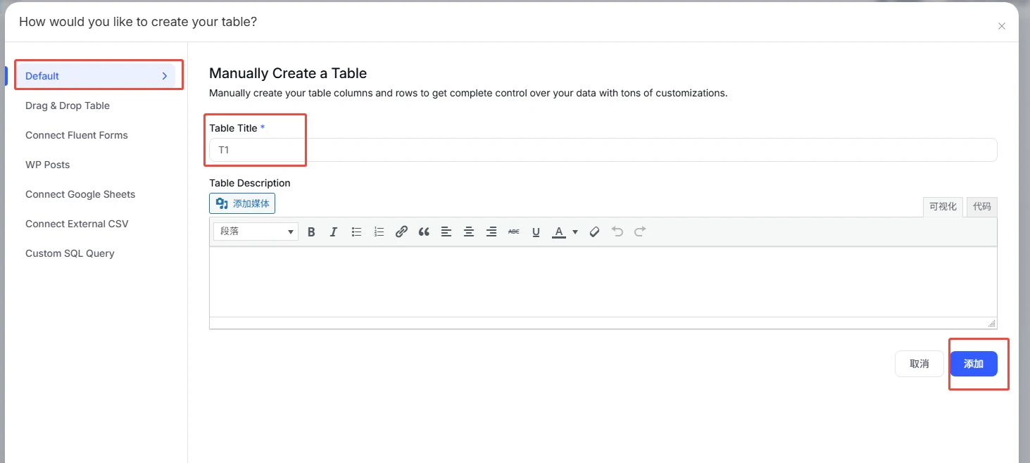Click into the Table Title field

[603, 150]
